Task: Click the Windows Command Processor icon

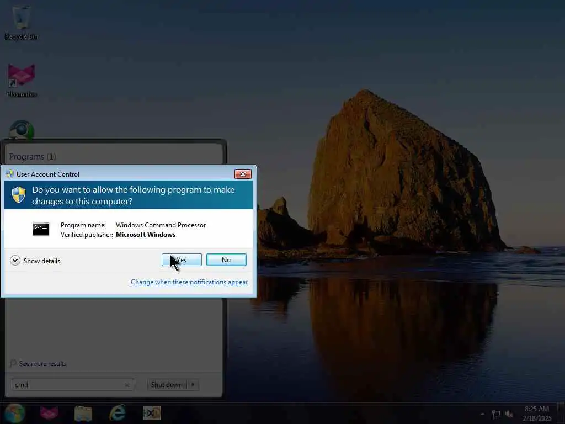Action: tap(41, 229)
